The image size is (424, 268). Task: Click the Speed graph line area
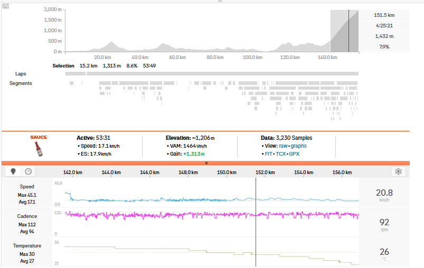[x=212, y=193]
